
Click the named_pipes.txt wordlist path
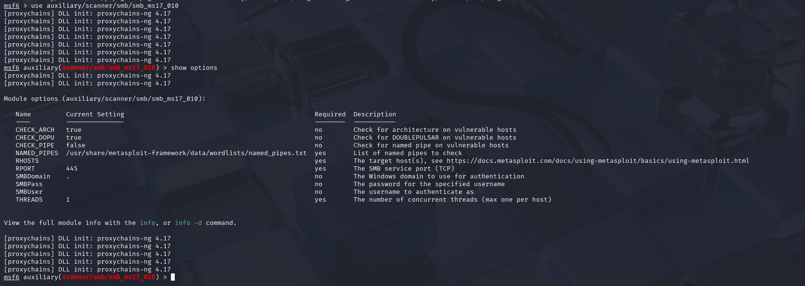pos(186,153)
